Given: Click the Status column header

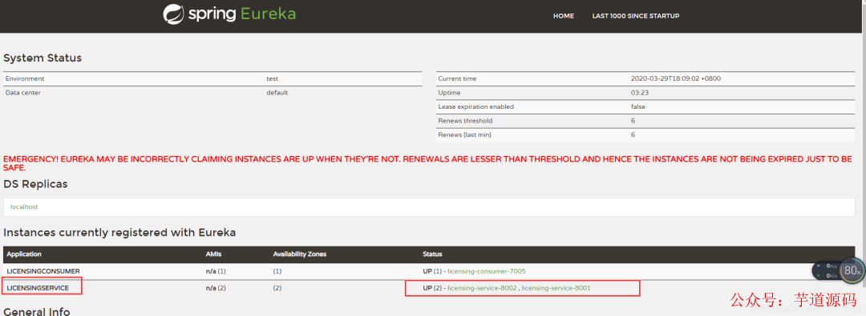Looking at the screenshot, I should tap(432, 254).
